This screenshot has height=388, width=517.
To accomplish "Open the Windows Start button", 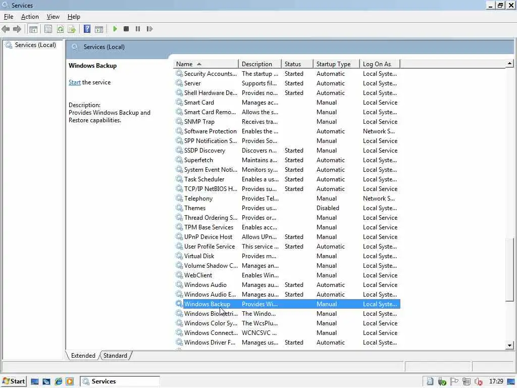I will coord(14,381).
